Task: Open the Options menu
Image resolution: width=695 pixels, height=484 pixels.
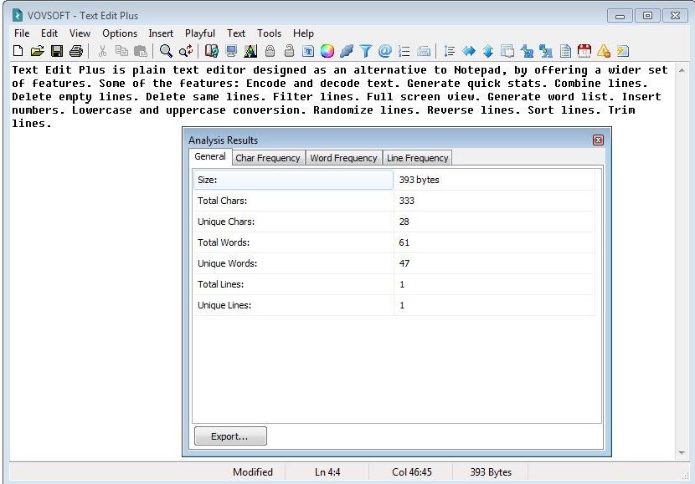Action: (x=120, y=33)
